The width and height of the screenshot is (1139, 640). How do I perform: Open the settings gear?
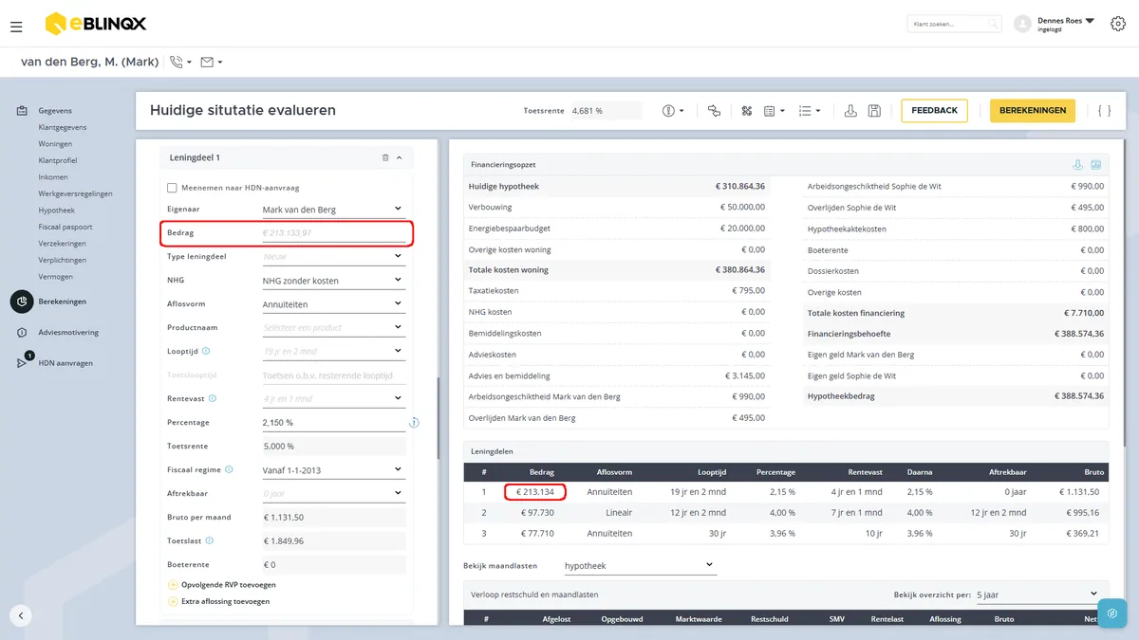point(1118,24)
